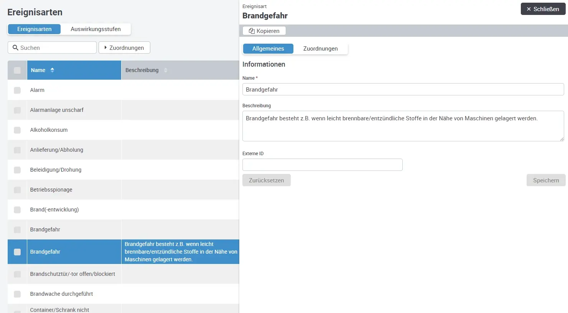Expand the Zuordnungen filter dropdown
The width and height of the screenshot is (568, 313).
point(124,48)
